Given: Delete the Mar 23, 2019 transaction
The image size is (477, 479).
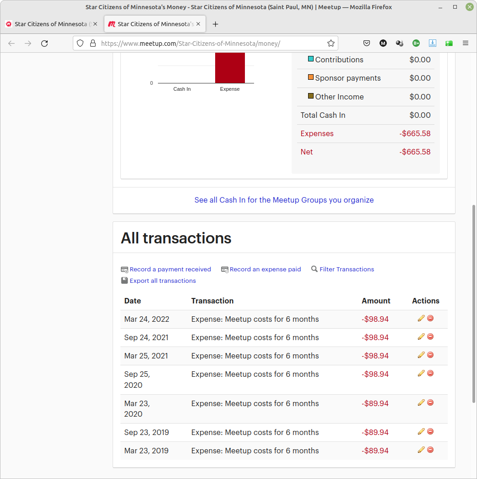Looking at the screenshot, I should pos(430,450).
